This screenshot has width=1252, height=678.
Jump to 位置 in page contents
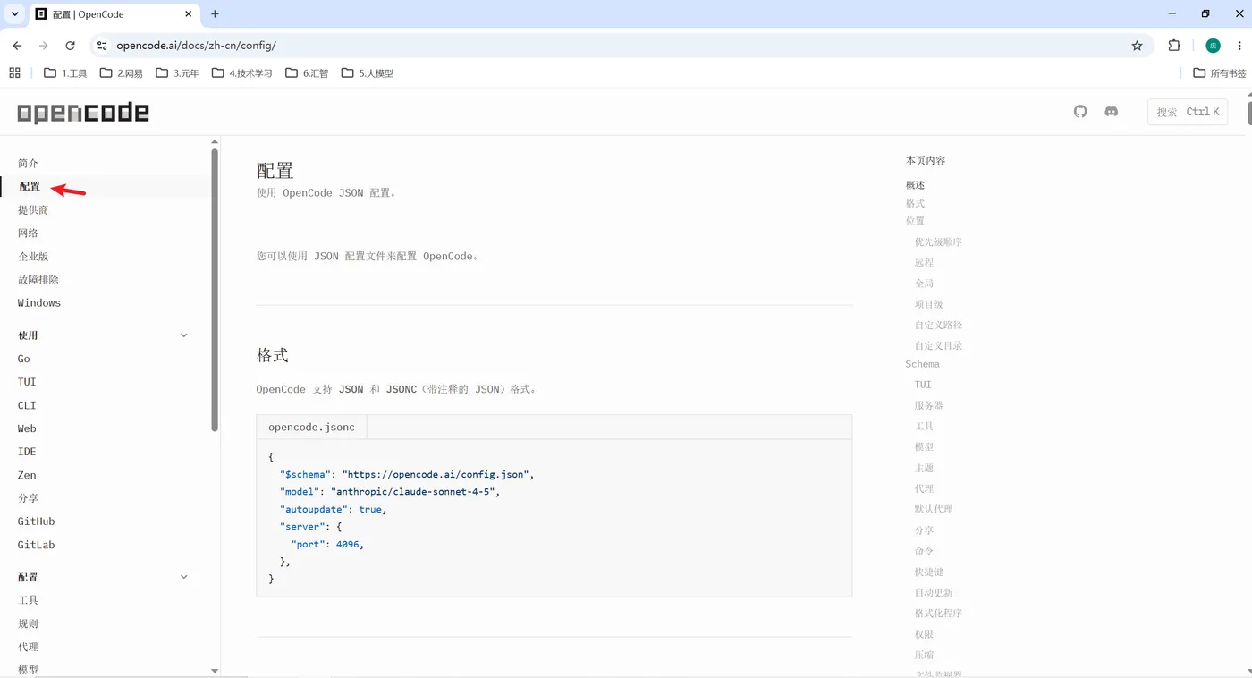916,221
